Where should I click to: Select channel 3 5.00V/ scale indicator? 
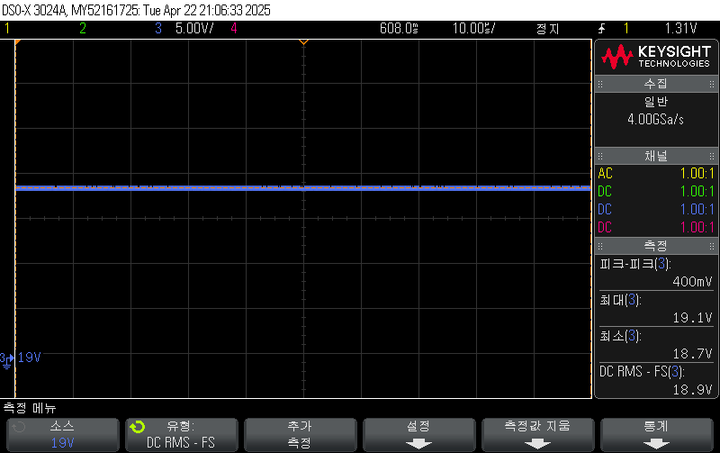pyautogui.click(x=184, y=29)
